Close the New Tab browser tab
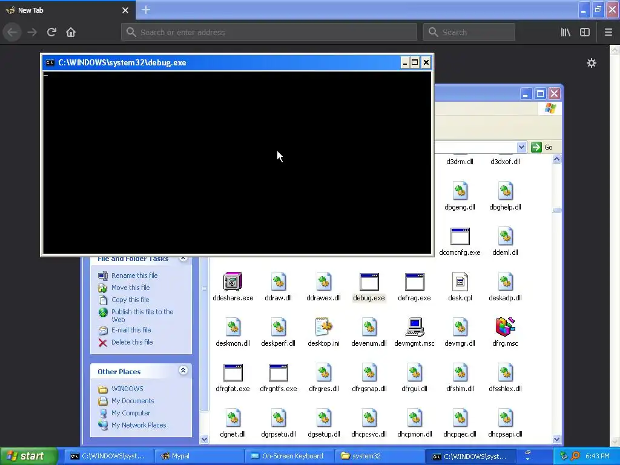620x465 pixels. pyautogui.click(x=125, y=10)
